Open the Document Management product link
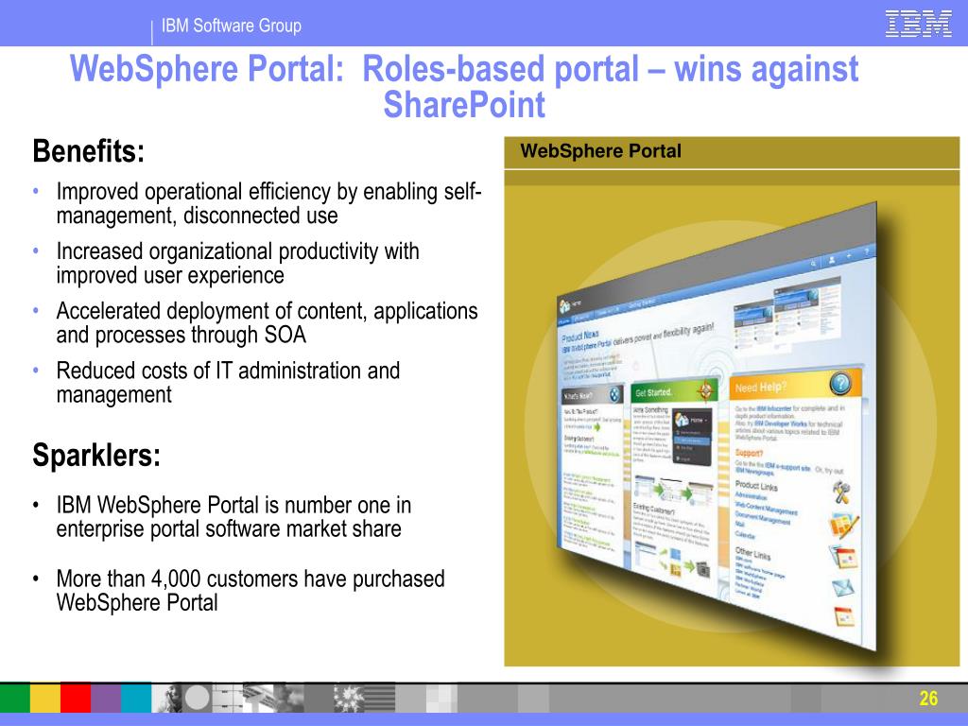This screenshot has width=968, height=726. pyautogui.click(x=763, y=518)
